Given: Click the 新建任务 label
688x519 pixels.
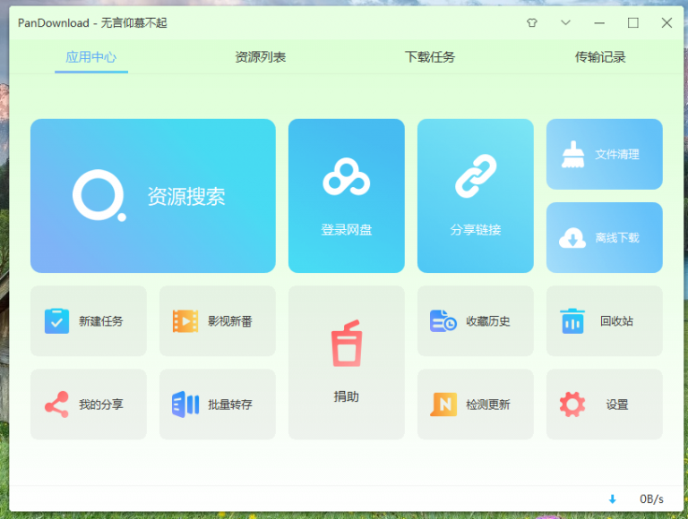Looking at the screenshot, I should [x=101, y=321].
